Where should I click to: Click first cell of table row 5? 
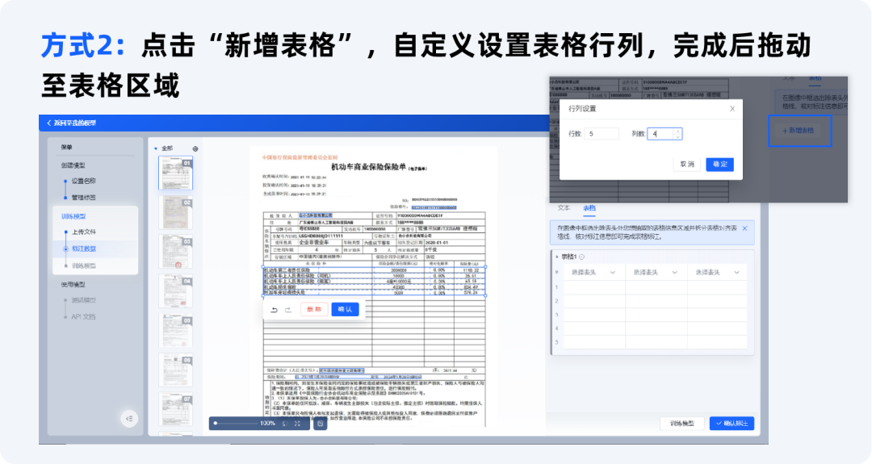tap(594, 342)
